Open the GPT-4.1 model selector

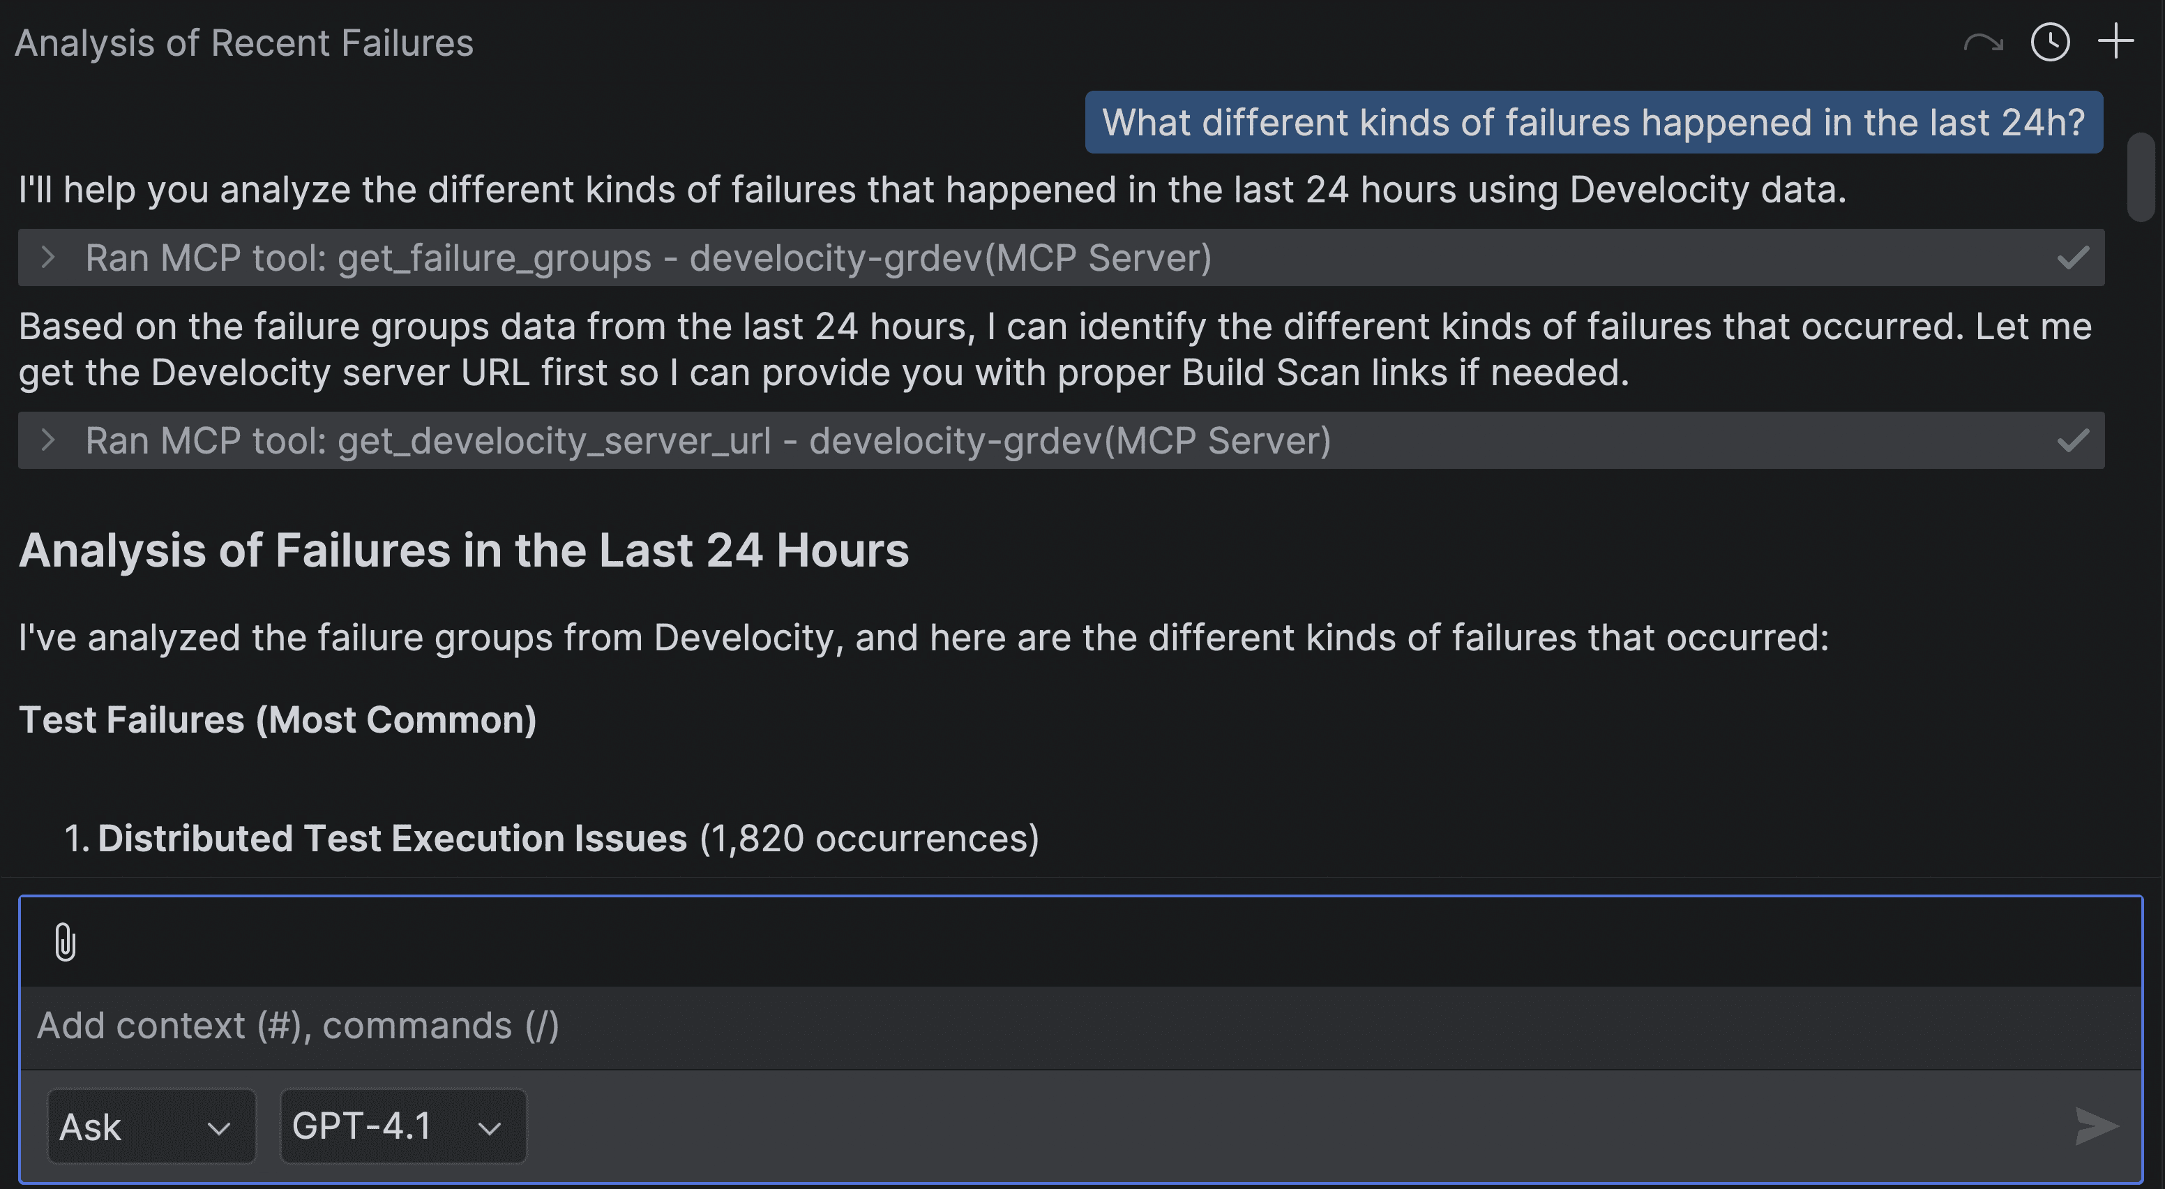[x=402, y=1126]
